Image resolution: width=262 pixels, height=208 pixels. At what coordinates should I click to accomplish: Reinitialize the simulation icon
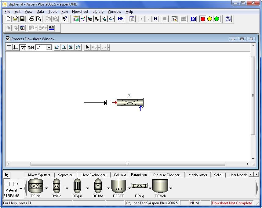pyautogui.click(x=155, y=19)
